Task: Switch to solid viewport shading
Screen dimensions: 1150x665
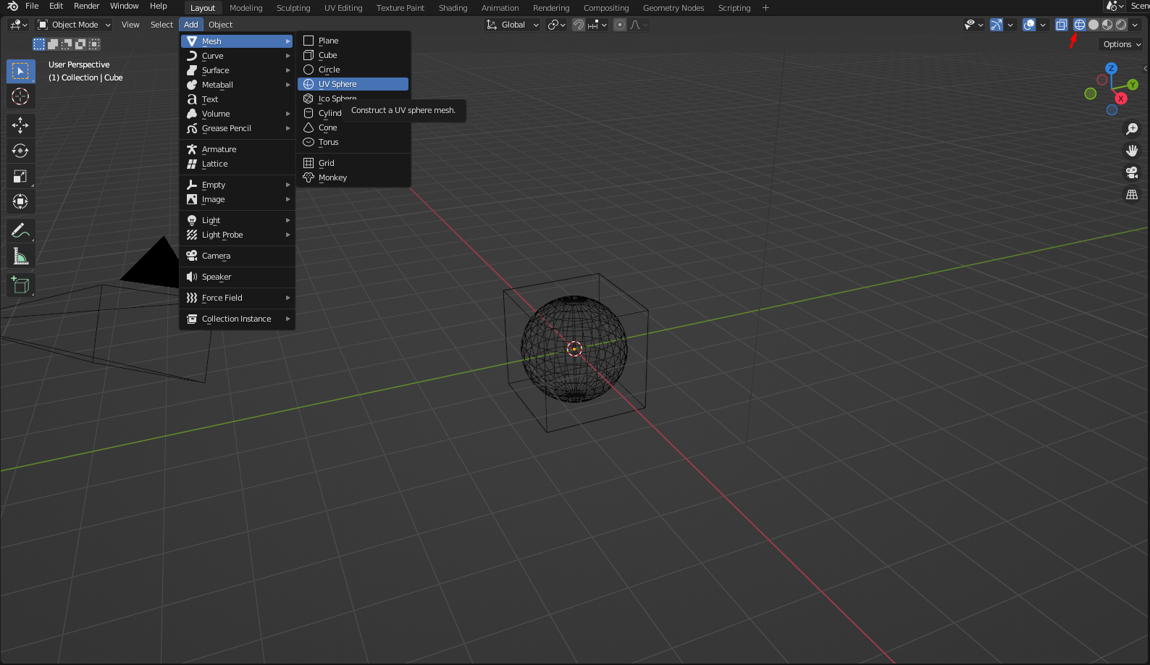Action: (1094, 25)
